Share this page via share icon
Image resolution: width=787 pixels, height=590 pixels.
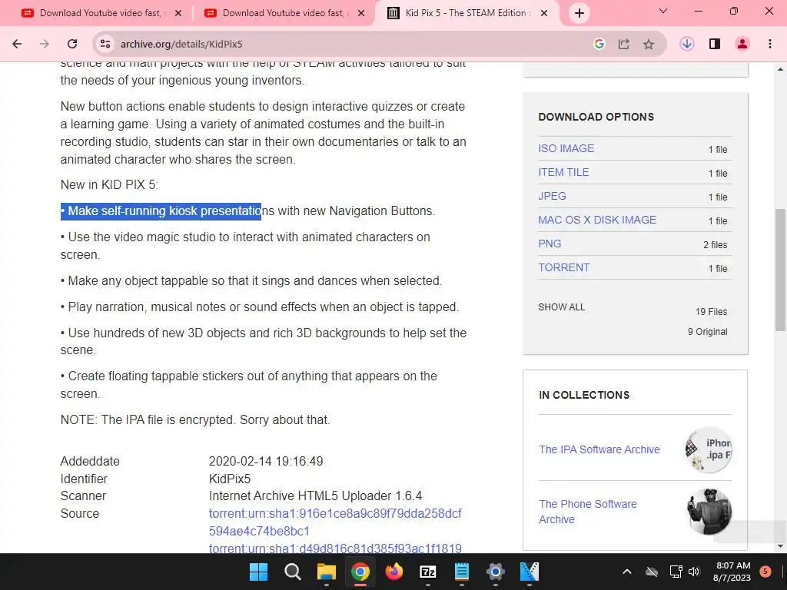(x=624, y=44)
